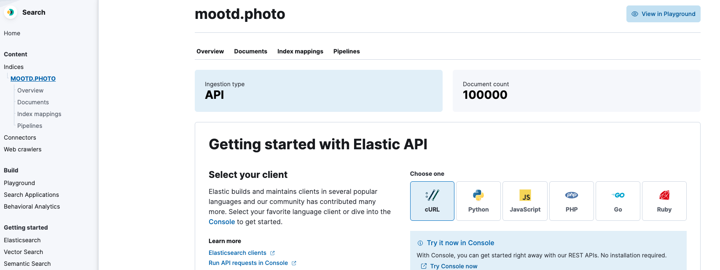Image resolution: width=720 pixels, height=270 pixels.
Task: Select the Ruby client icon
Action: [664, 195]
